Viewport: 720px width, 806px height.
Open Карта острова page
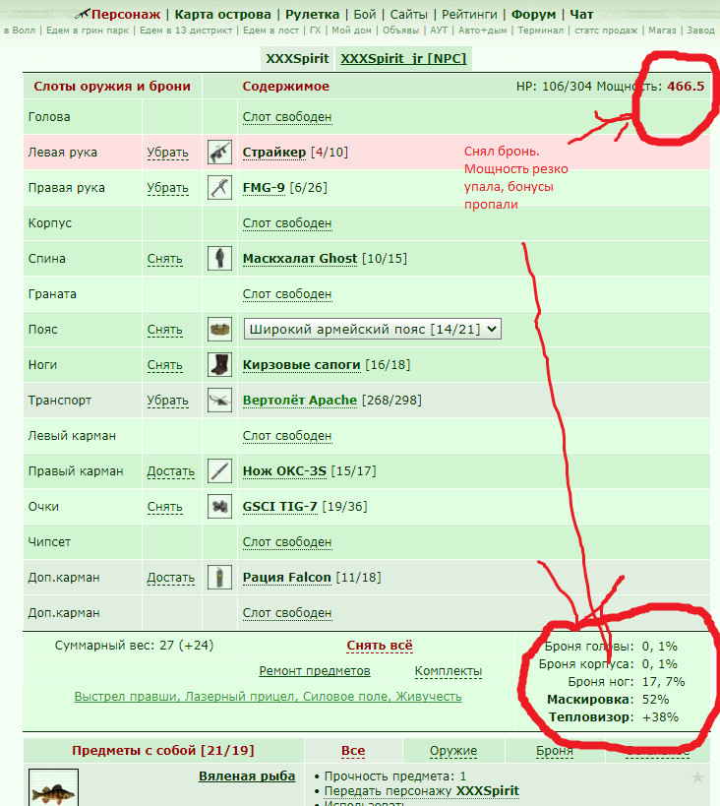pyautogui.click(x=222, y=15)
